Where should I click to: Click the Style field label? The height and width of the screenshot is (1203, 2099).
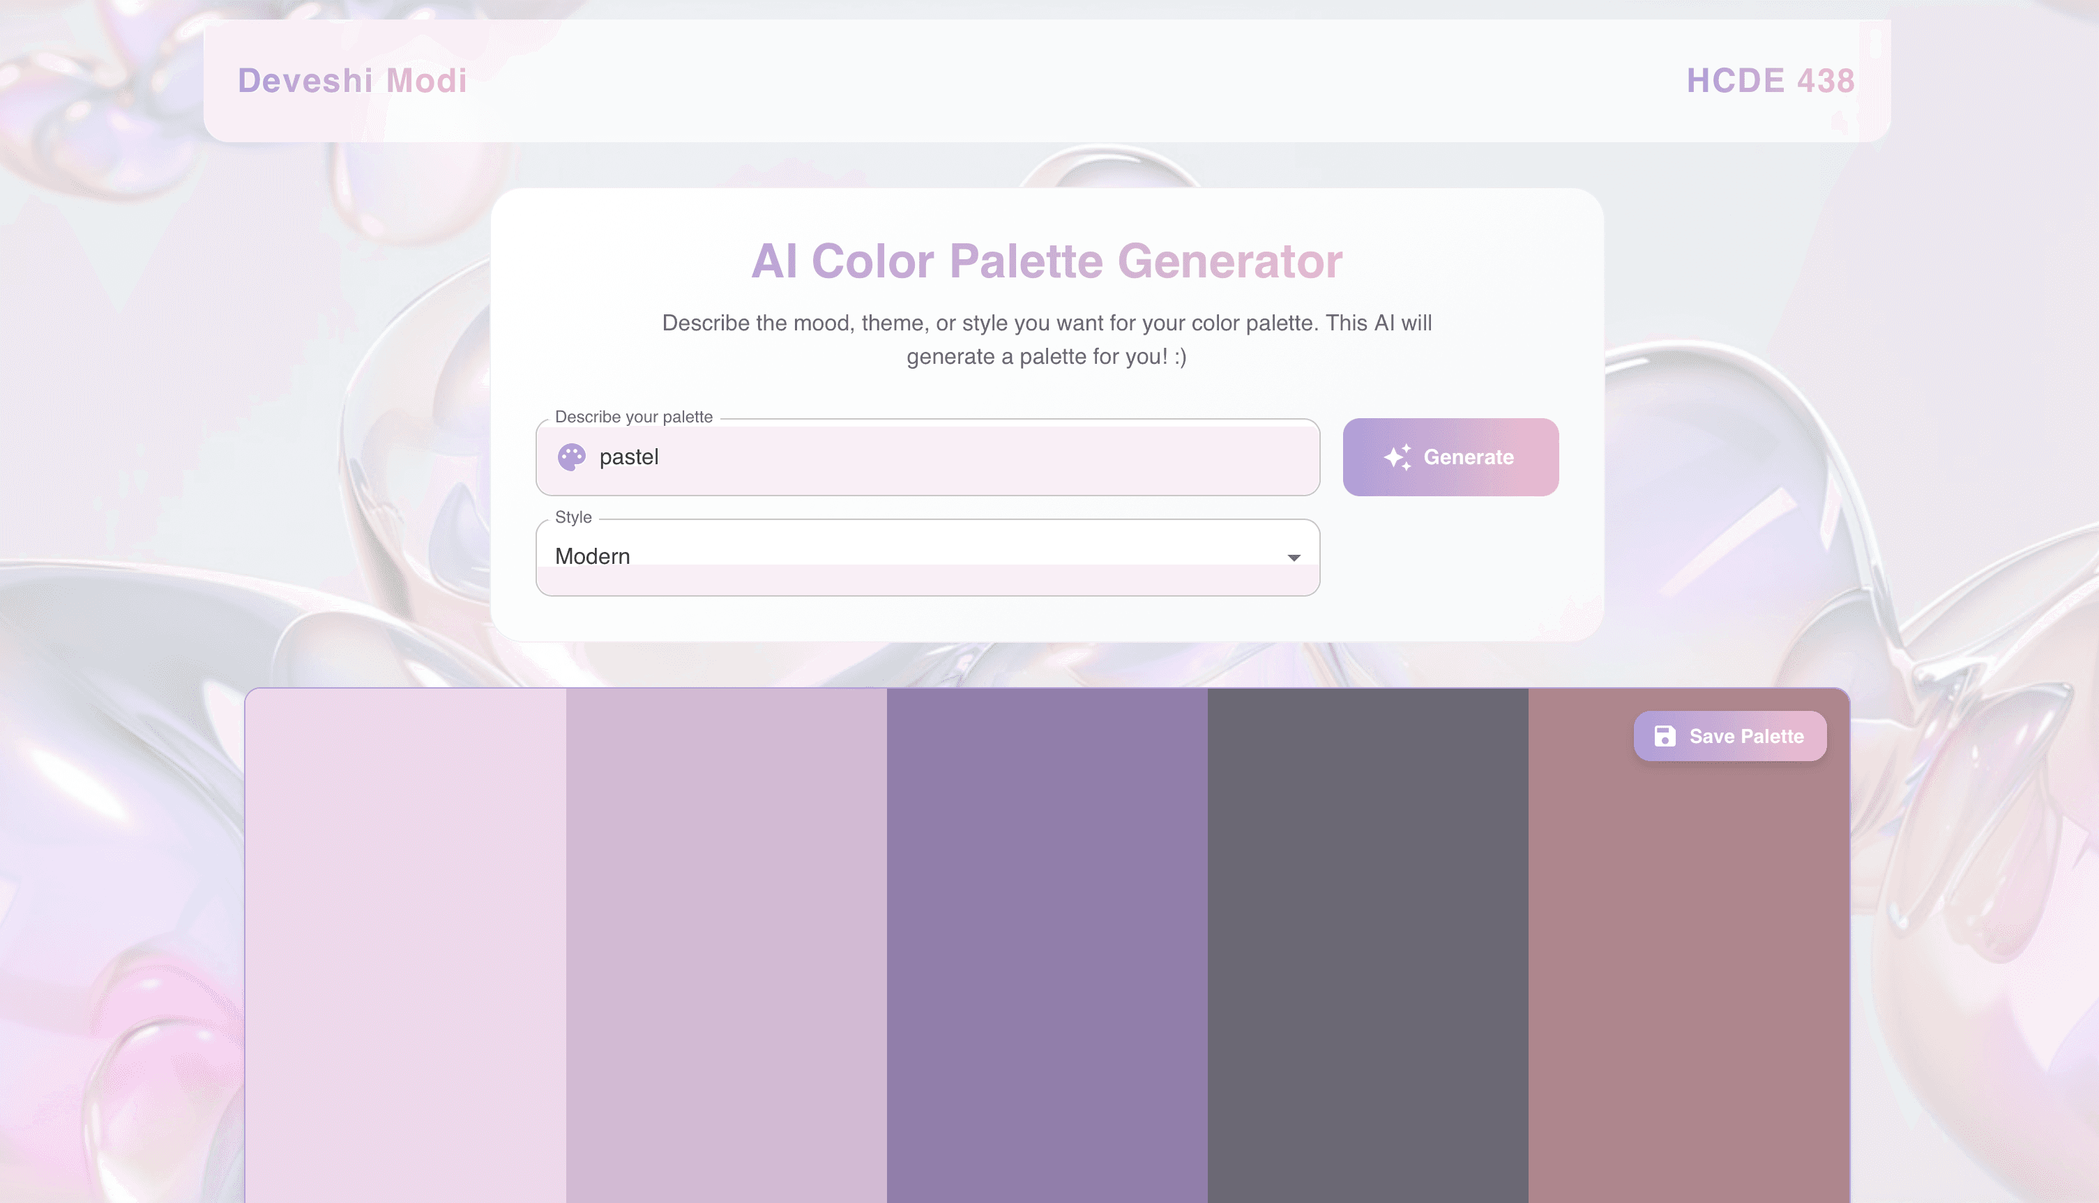click(x=573, y=517)
